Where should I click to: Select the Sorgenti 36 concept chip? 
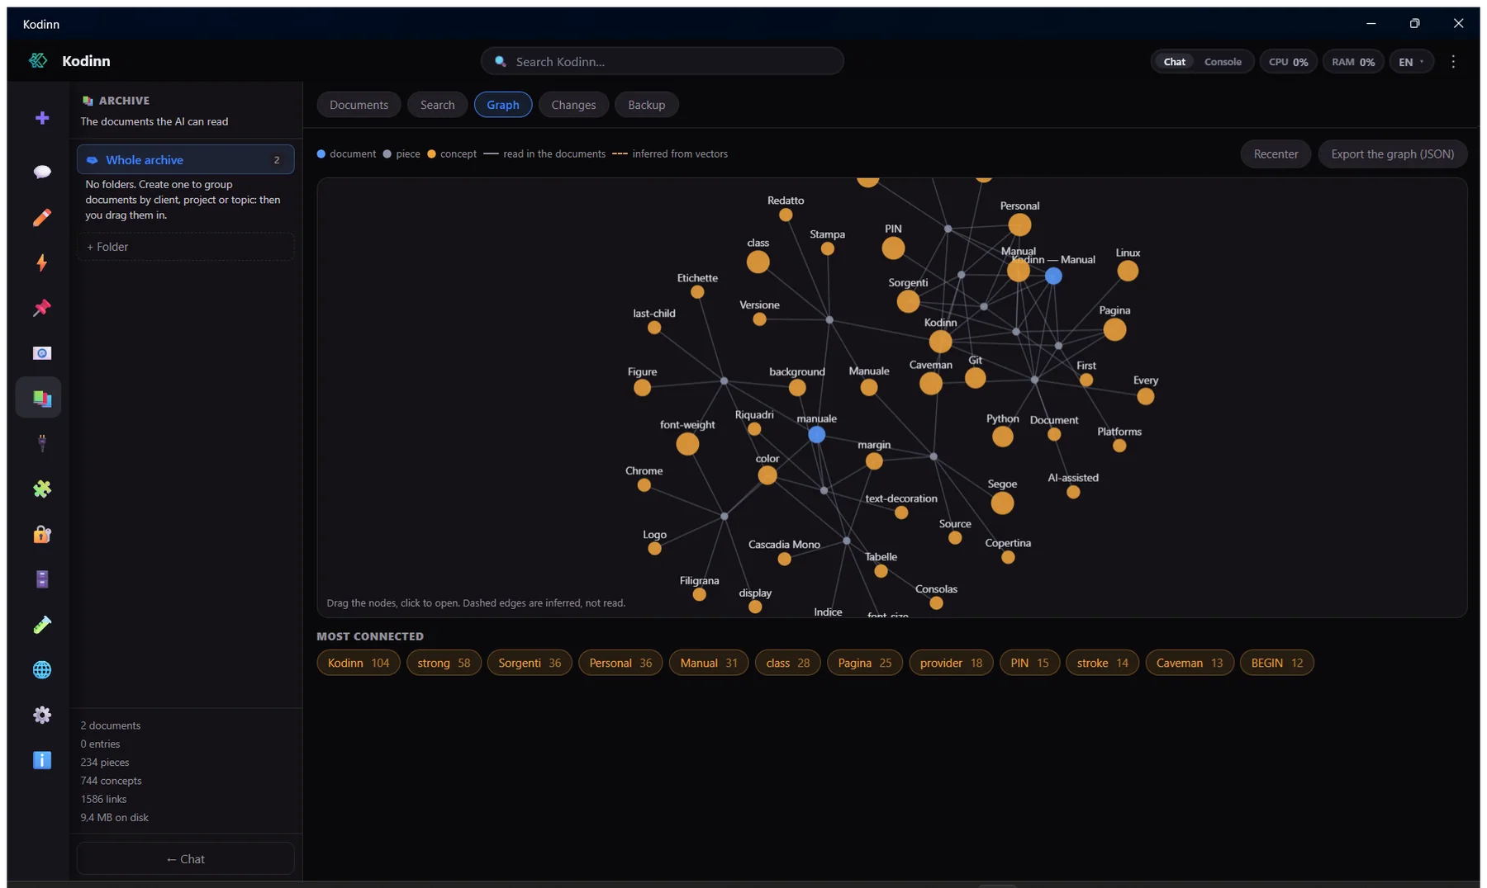pyautogui.click(x=530, y=663)
